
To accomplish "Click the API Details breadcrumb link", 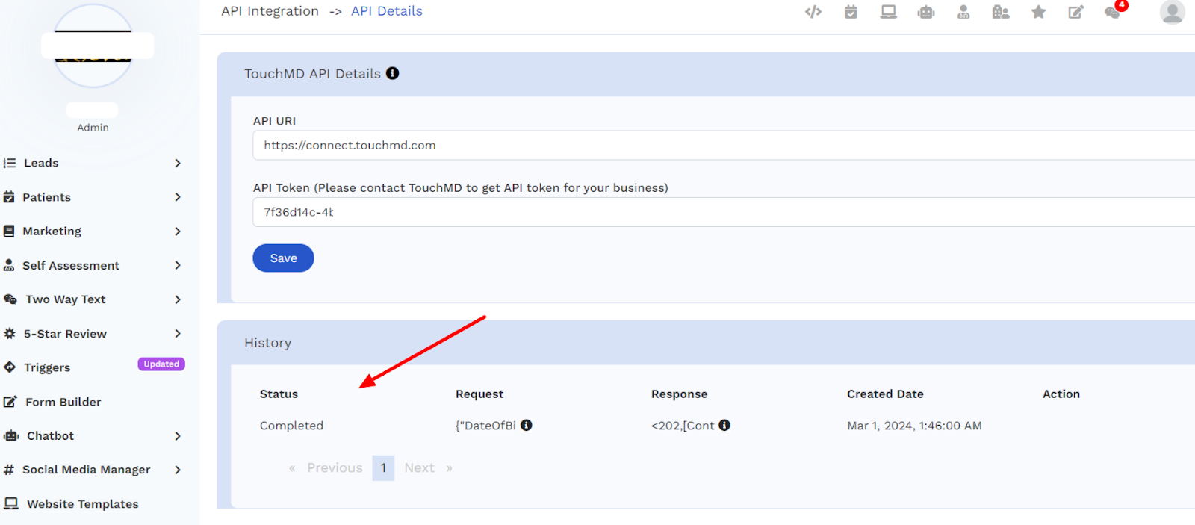I will click(x=387, y=11).
